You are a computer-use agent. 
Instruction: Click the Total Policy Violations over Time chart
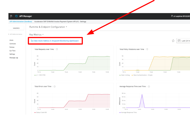(x=157, y=63)
